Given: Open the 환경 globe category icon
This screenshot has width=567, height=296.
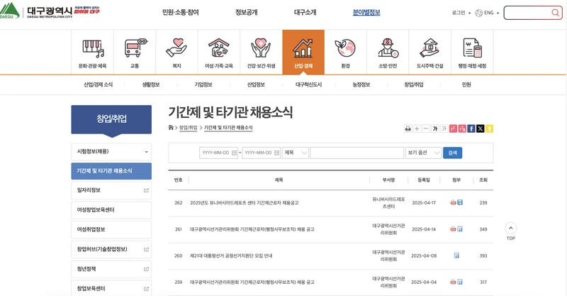Looking at the screenshot, I should tap(345, 52).
